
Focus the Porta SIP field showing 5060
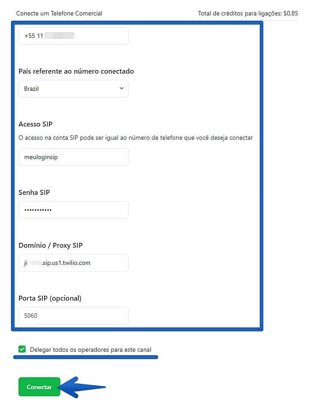pos(73,316)
